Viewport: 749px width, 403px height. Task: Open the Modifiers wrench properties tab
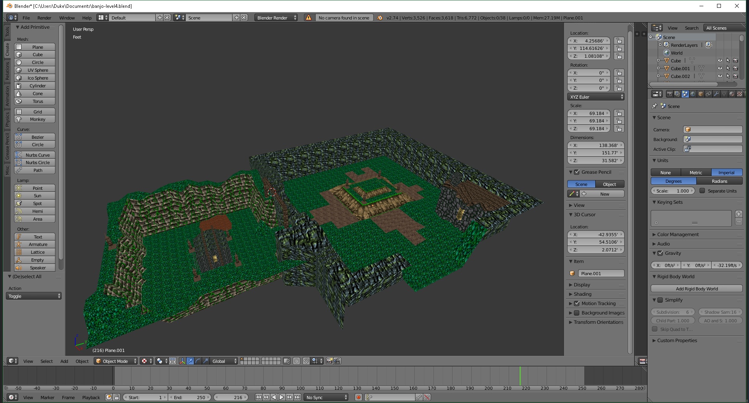coord(716,94)
